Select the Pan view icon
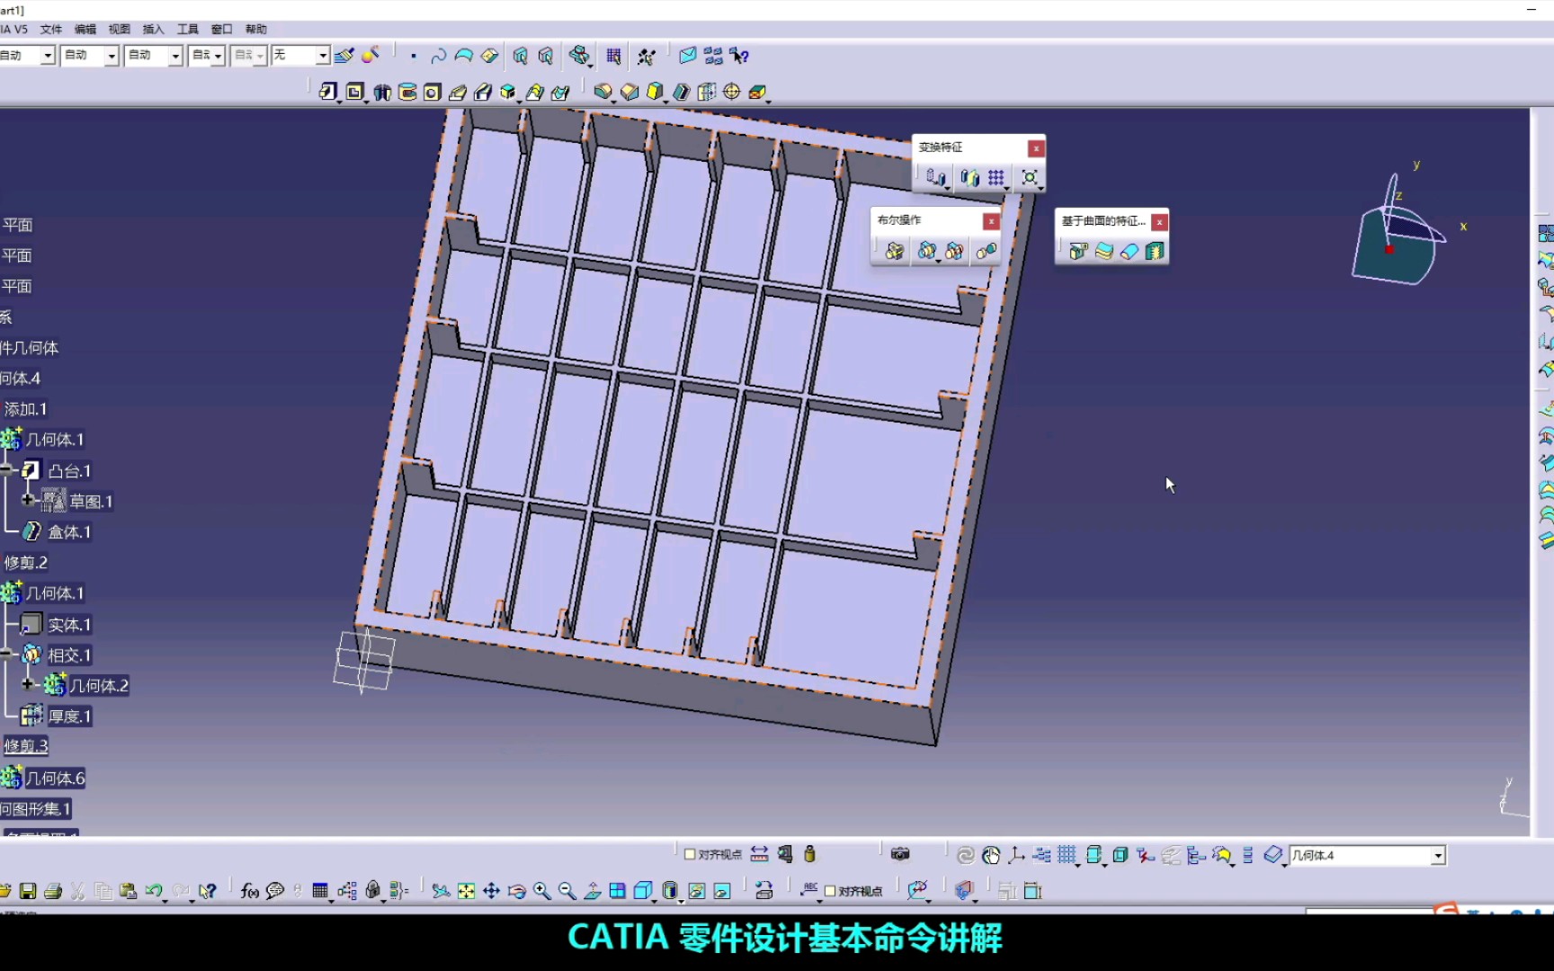This screenshot has height=971, width=1554. tap(491, 891)
